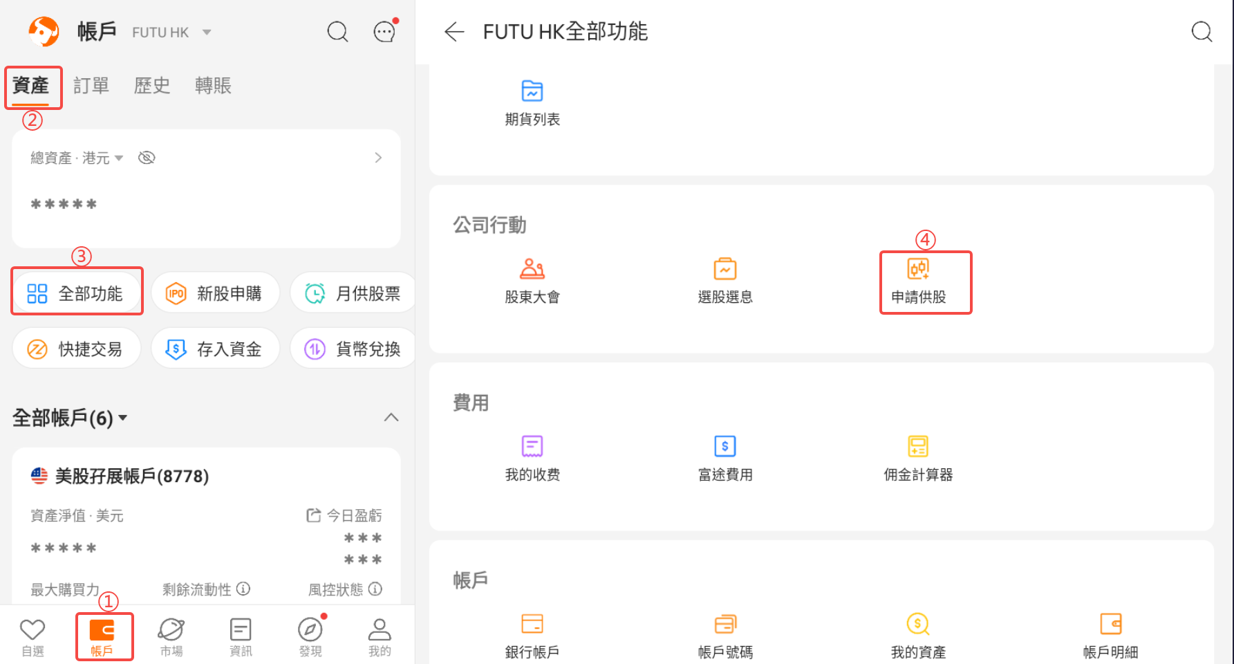Viewport: 1234px width, 664px height.
Task: Open 股東大會 shareholder meeting icon
Action: point(532,268)
